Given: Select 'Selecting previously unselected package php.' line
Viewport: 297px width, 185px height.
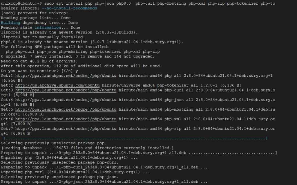Looking at the screenshot, I should click(x=54, y=143).
